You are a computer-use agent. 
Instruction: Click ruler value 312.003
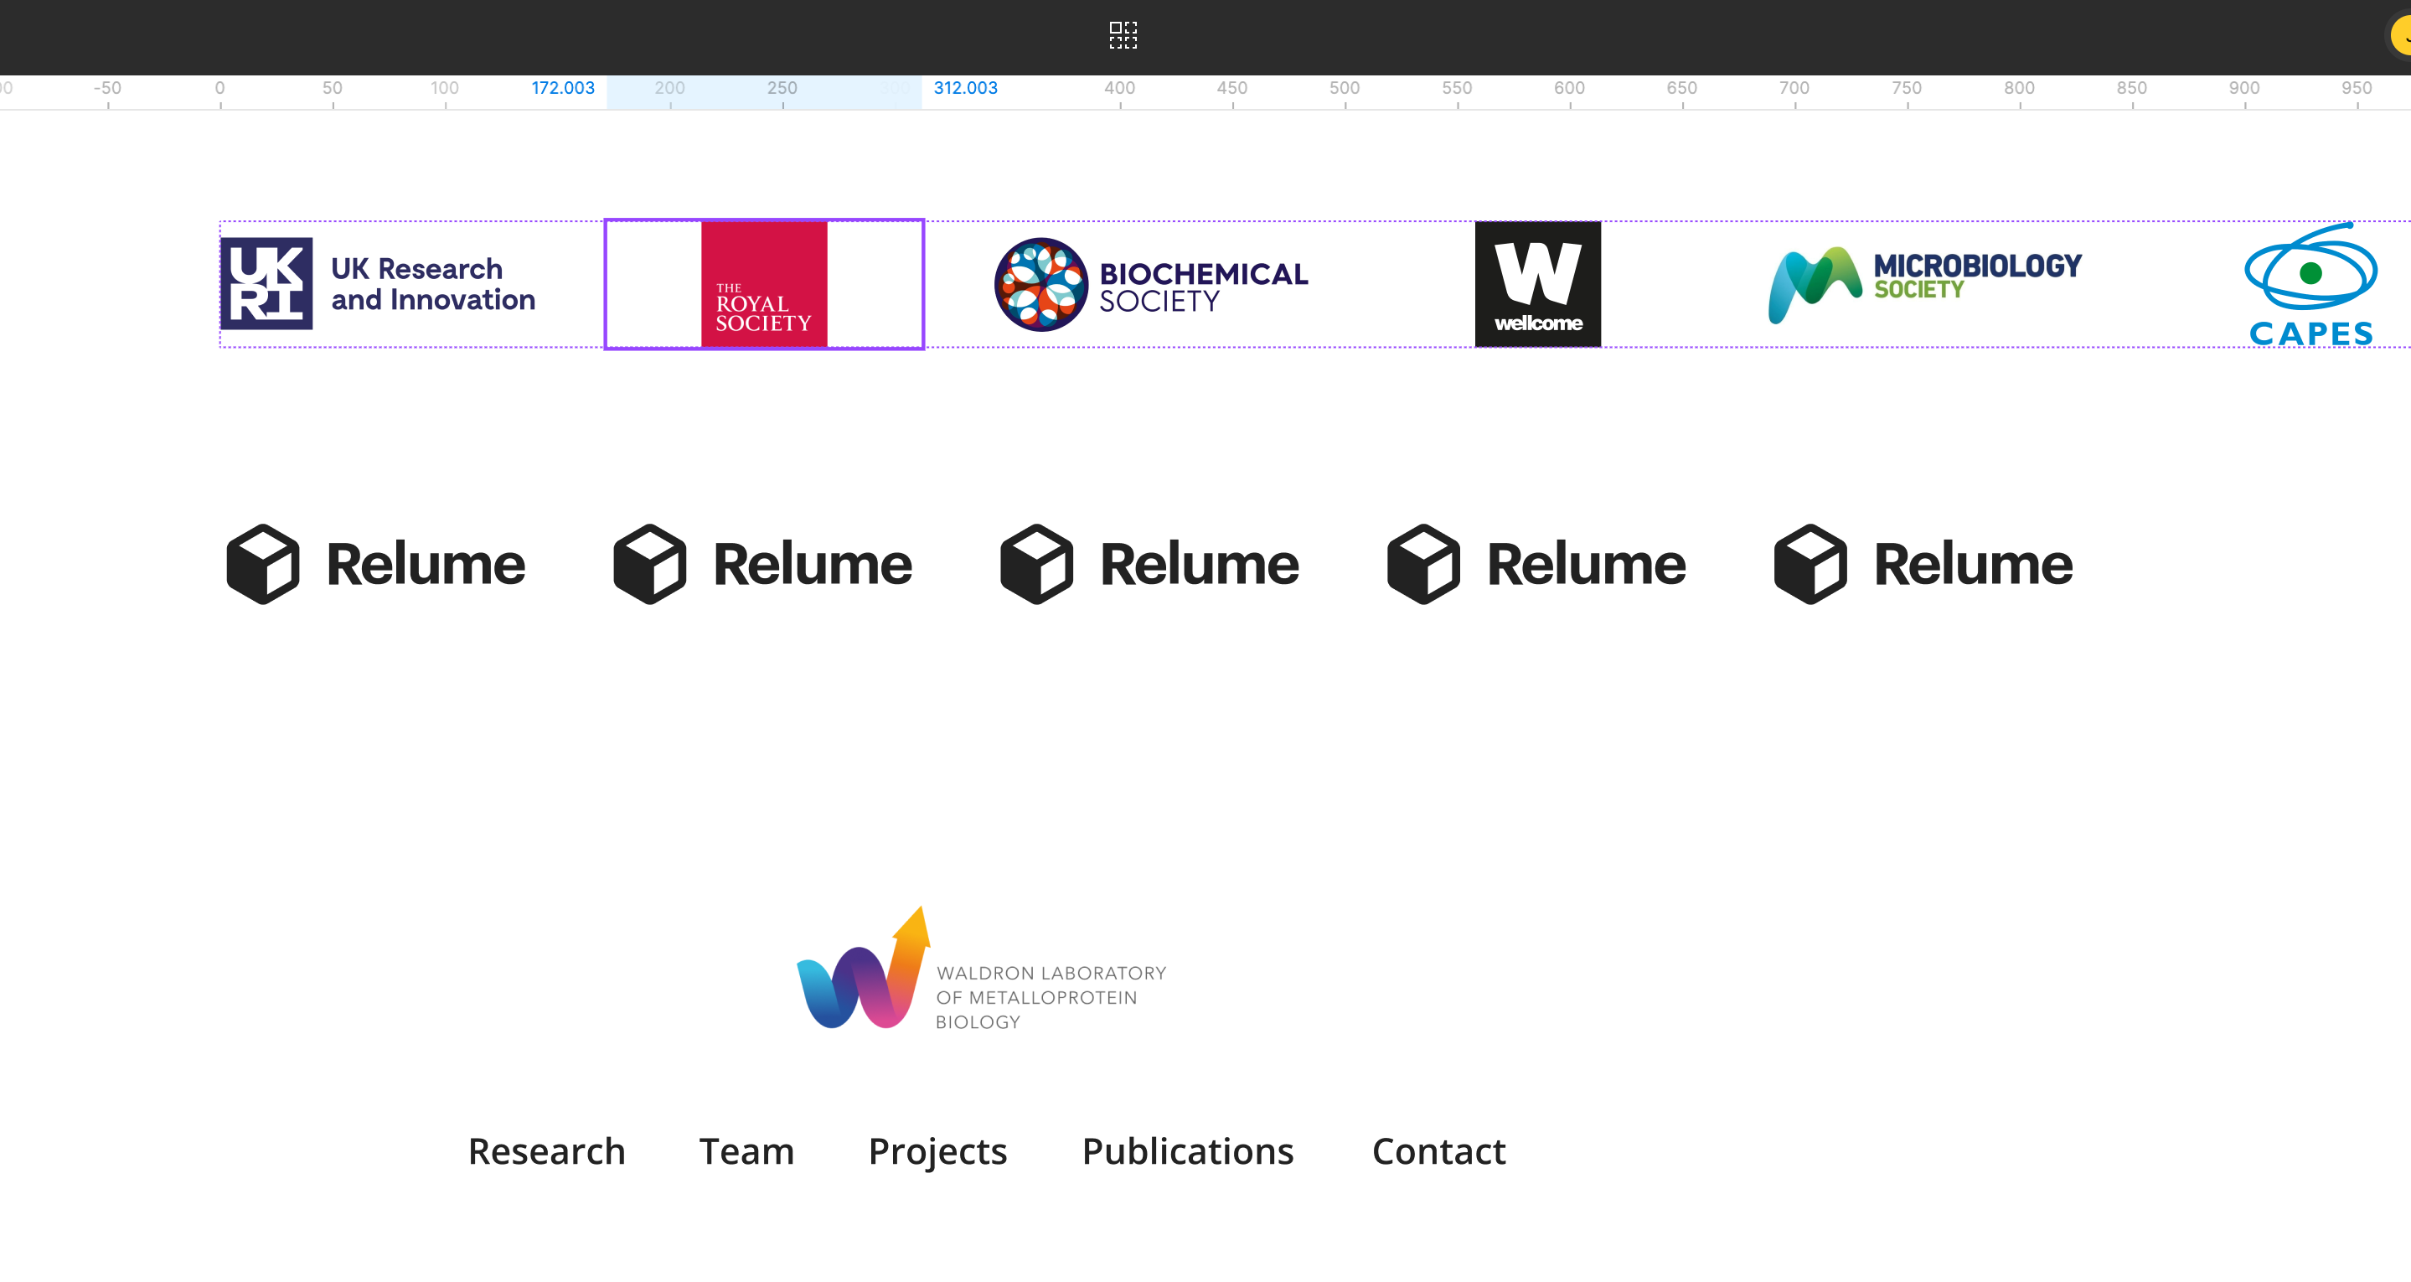click(965, 88)
